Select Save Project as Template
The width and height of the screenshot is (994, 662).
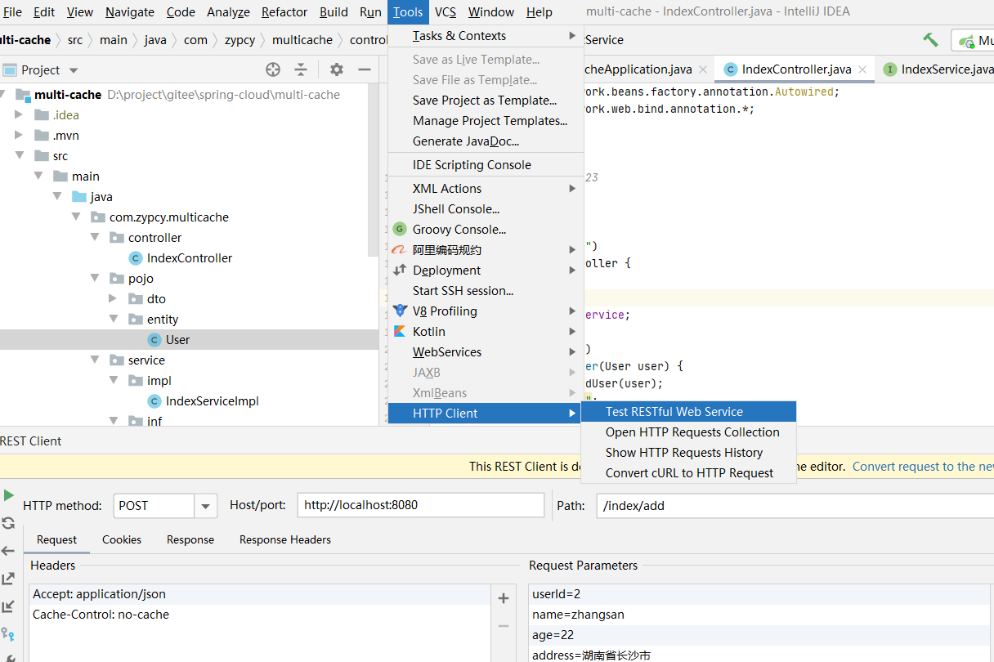click(486, 101)
